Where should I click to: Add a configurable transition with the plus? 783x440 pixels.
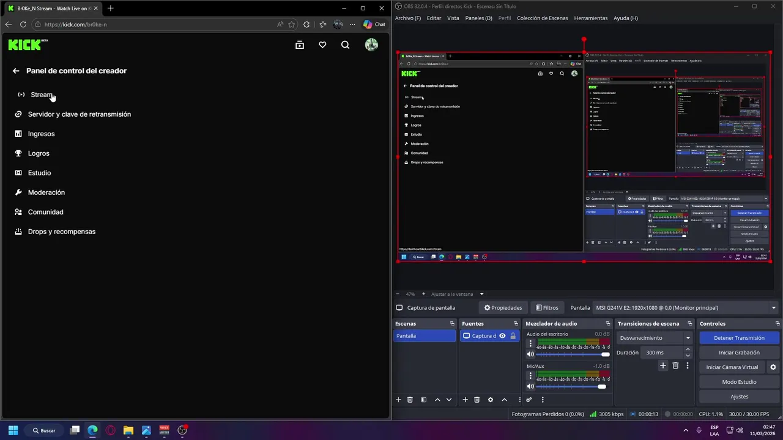click(x=662, y=365)
